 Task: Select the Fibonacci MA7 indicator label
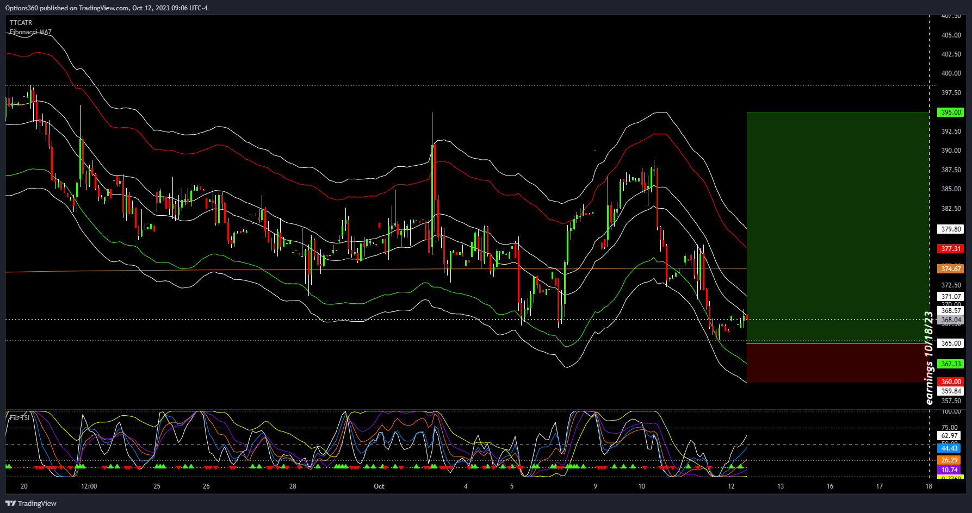[x=30, y=32]
